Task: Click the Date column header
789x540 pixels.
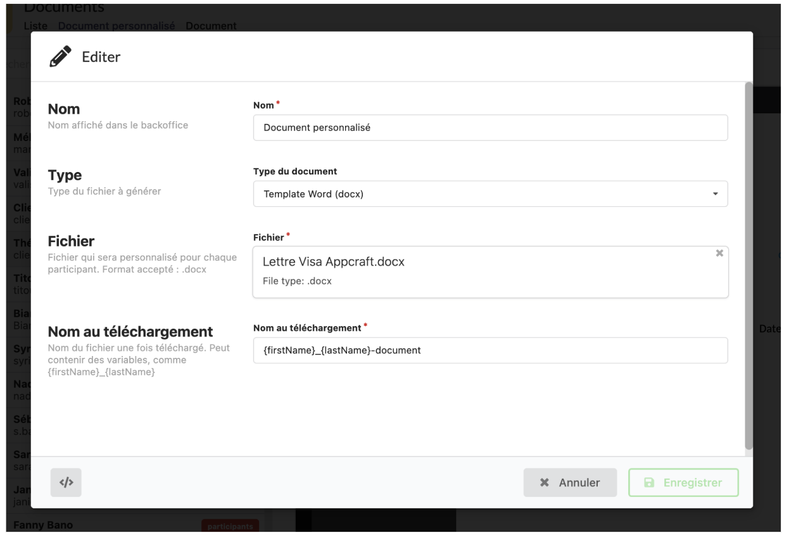Action: pyautogui.click(x=771, y=329)
